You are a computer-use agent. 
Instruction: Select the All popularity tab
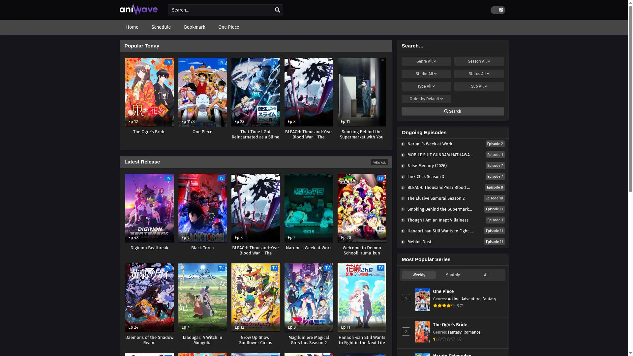[486, 275]
